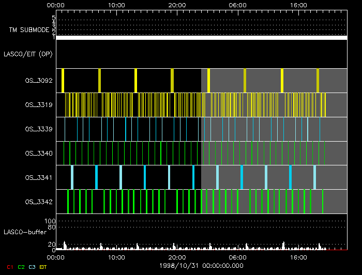The width and height of the screenshot is (362, 275).
Task: Click the OS_3339 row label
Action: tap(39, 129)
